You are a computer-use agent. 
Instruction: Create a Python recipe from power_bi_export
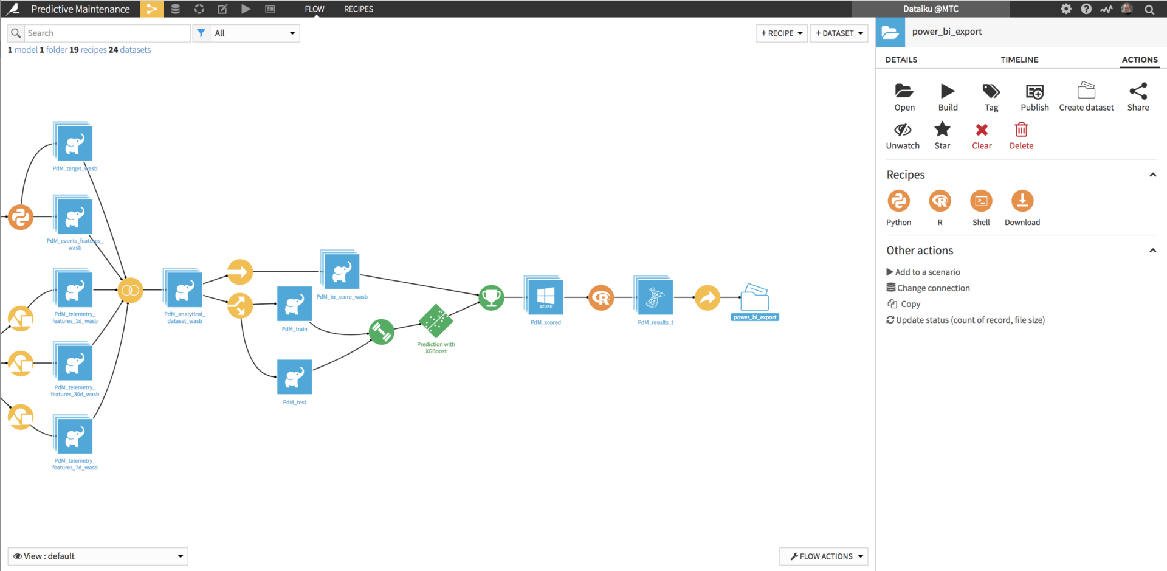[899, 201]
